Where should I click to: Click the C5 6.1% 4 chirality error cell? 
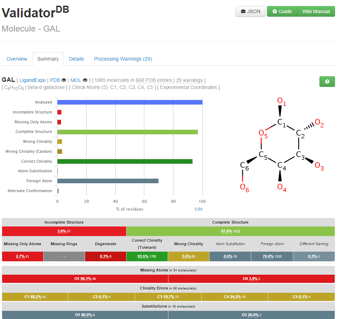(x=301, y=297)
